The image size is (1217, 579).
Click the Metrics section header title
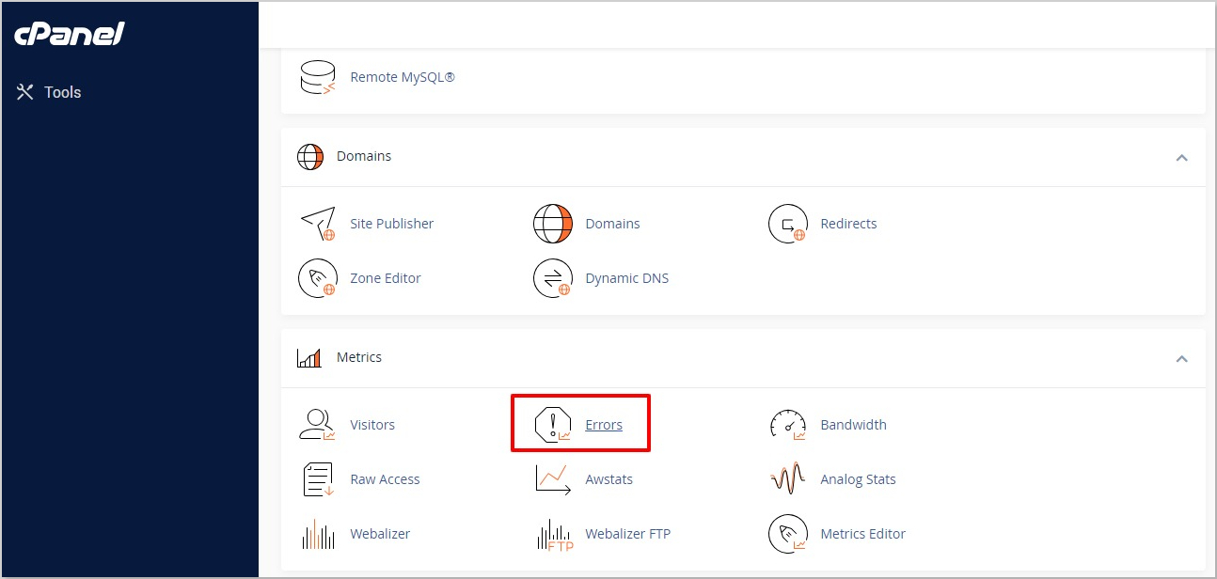[359, 358]
